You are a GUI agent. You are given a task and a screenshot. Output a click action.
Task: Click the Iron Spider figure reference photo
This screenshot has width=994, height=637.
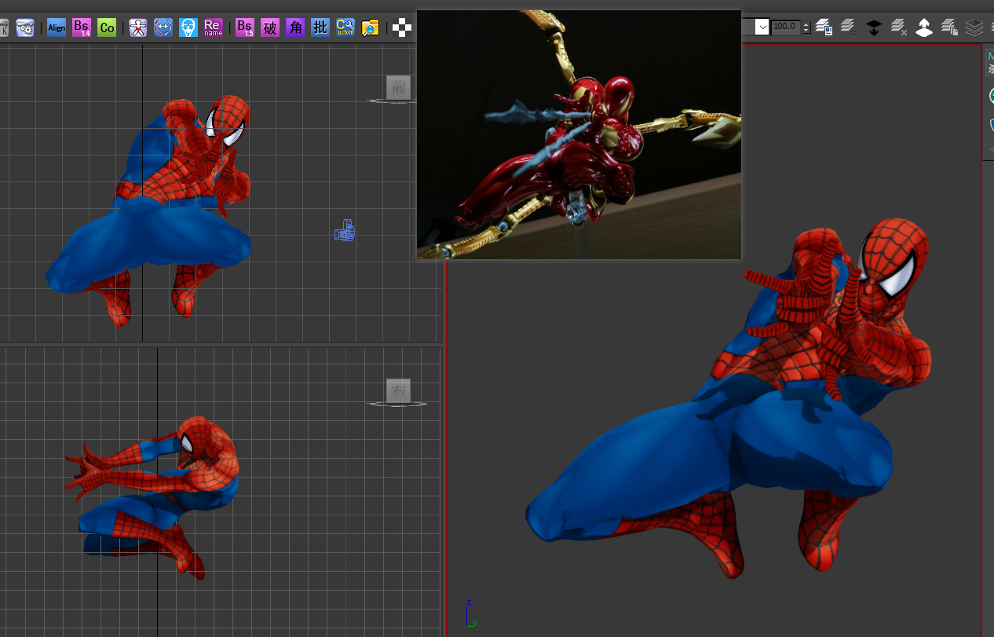pos(579,134)
